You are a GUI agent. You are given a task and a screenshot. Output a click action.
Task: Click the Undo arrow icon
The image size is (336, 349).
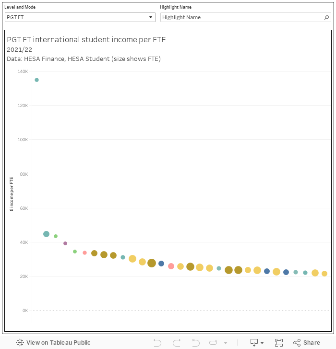pyautogui.click(x=157, y=342)
